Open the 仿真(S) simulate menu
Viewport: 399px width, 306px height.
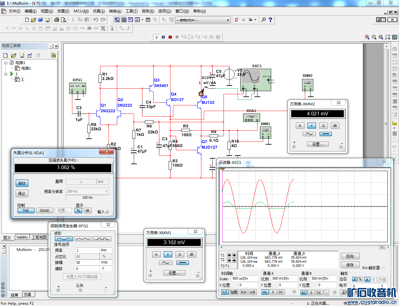pyautogui.click(x=99, y=11)
